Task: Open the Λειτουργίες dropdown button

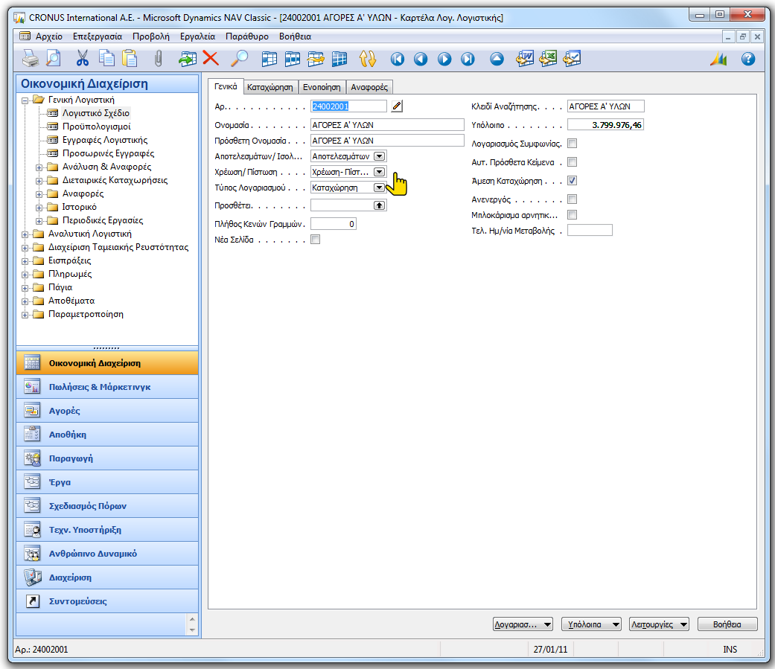Action: click(659, 624)
